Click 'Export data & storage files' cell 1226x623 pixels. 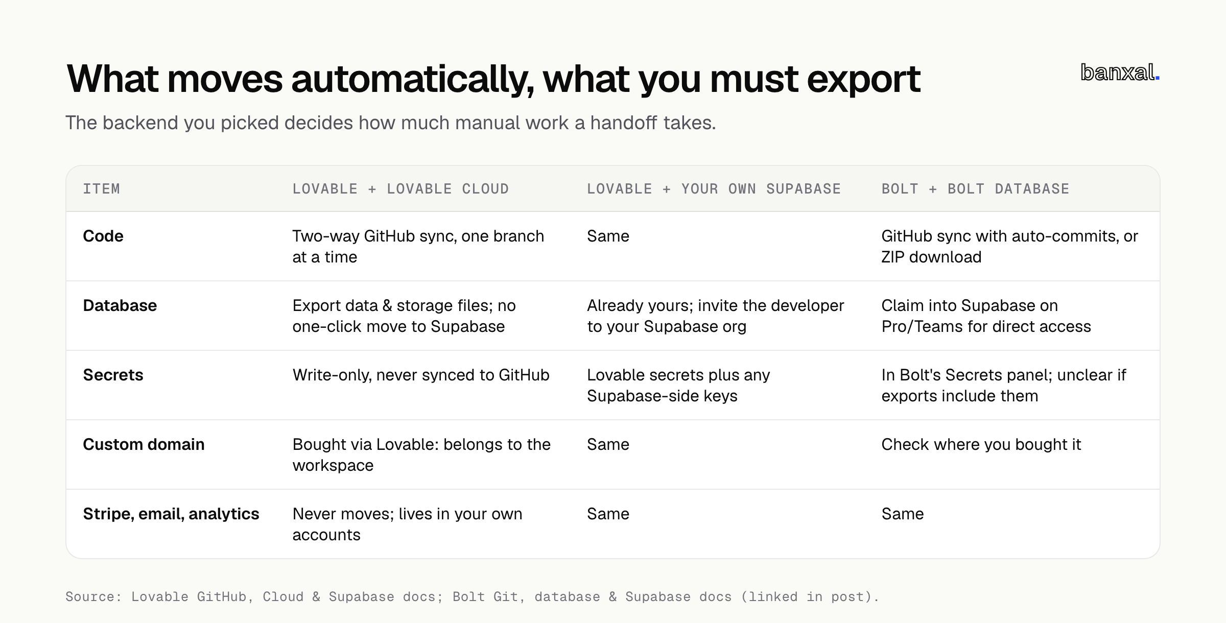(x=404, y=316)
